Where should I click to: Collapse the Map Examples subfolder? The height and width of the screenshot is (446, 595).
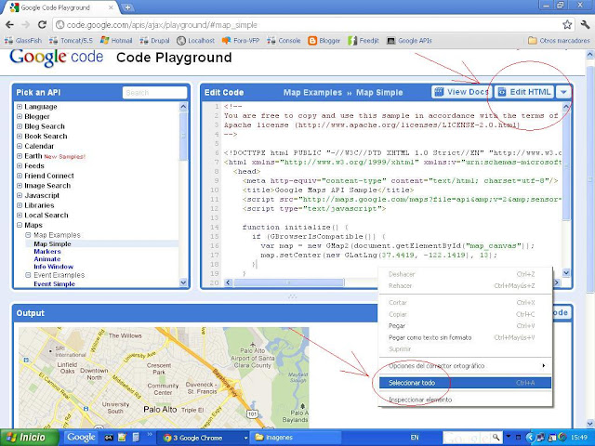tap(28, 235)
